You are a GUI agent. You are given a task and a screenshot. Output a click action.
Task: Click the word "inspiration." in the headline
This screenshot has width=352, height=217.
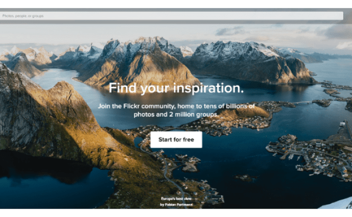(208, 88)
